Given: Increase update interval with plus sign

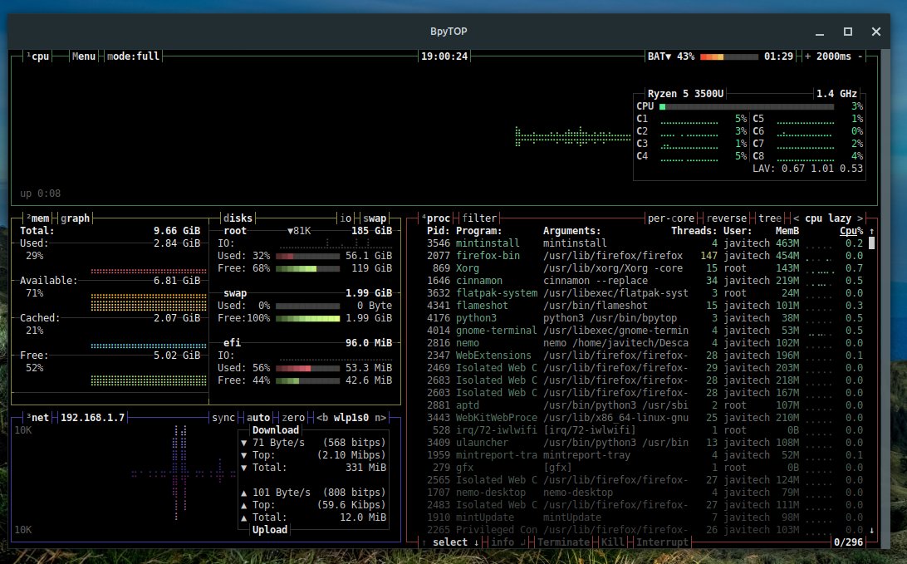Looking at the screenshot, I should [807, 56].
